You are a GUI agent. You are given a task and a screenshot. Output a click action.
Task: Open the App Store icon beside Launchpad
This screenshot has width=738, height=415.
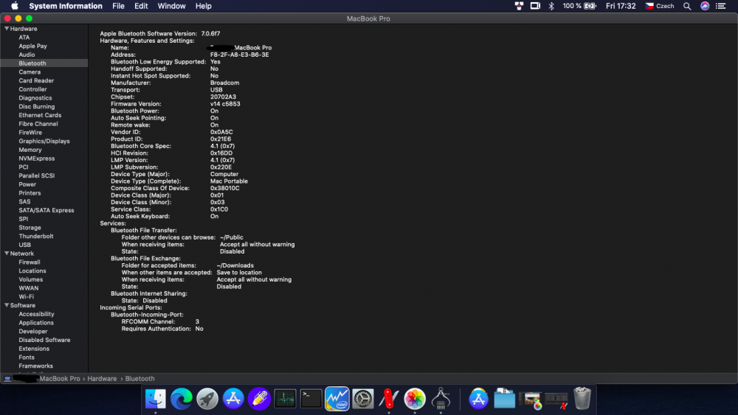[233, 399]
